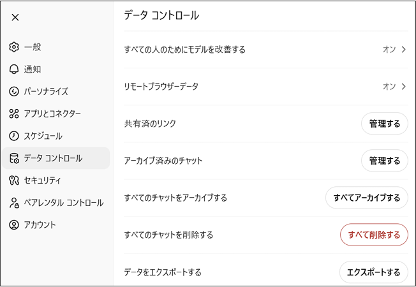
Task: Click the ペアレンタル コントロール person icon
Action: [14, 203]
